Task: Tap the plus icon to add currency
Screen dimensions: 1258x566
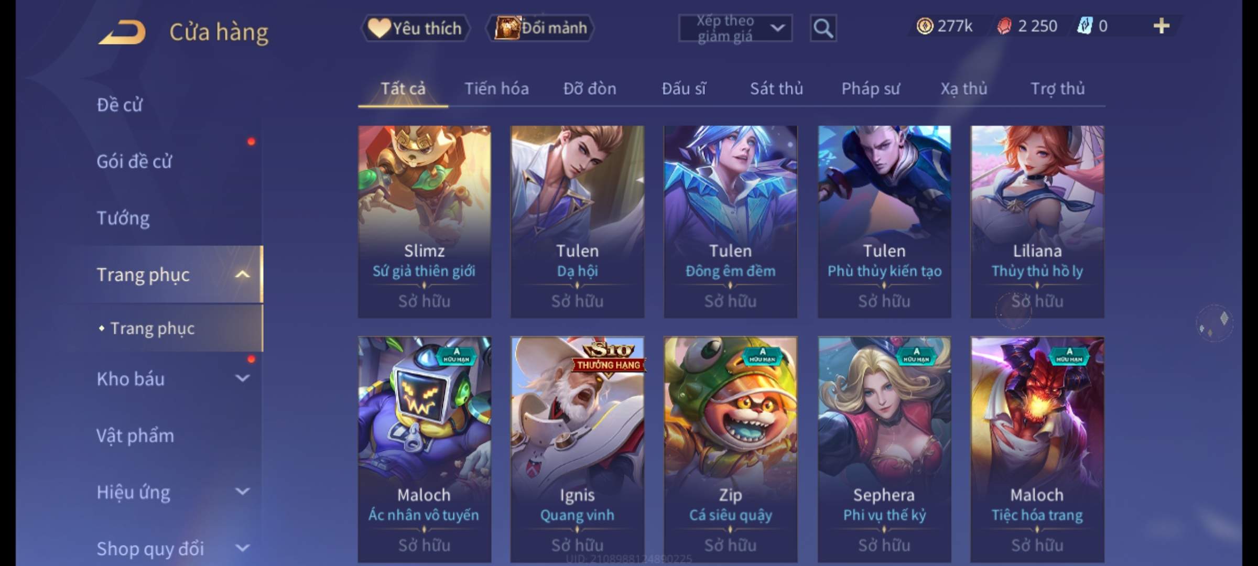Action: pos(1162,26)
